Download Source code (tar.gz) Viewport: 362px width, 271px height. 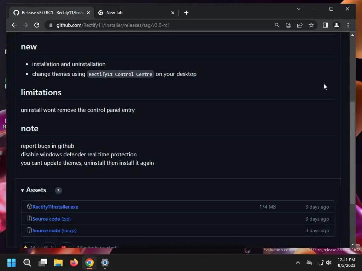[x=54, y=230]
